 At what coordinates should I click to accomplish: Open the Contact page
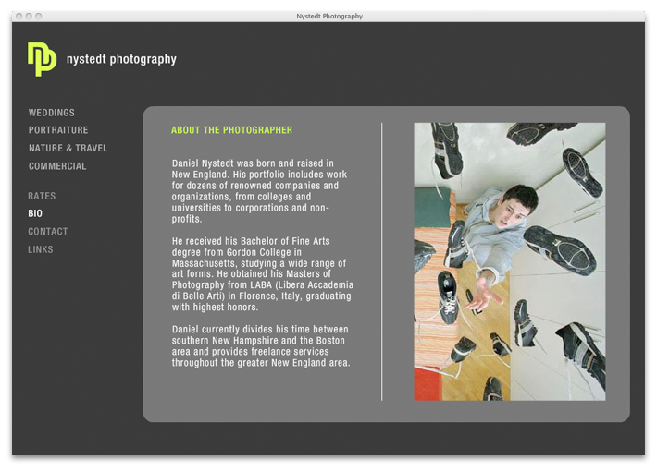48,232
